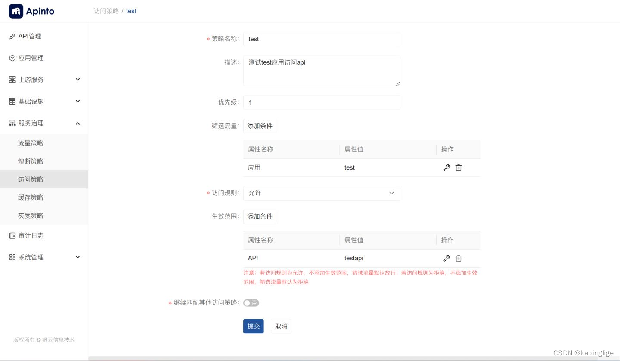Click the 策略名称 input field
620x361 pixels.
[322, 39]
